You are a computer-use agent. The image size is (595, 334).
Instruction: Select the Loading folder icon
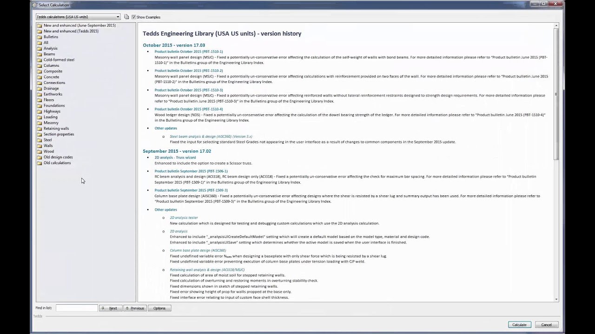[40, 117]
